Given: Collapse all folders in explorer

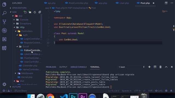Looking at the screenshot, I should [x=40, y=12].
